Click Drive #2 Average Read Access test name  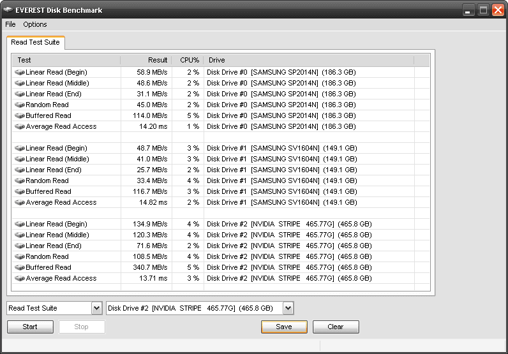61,278
